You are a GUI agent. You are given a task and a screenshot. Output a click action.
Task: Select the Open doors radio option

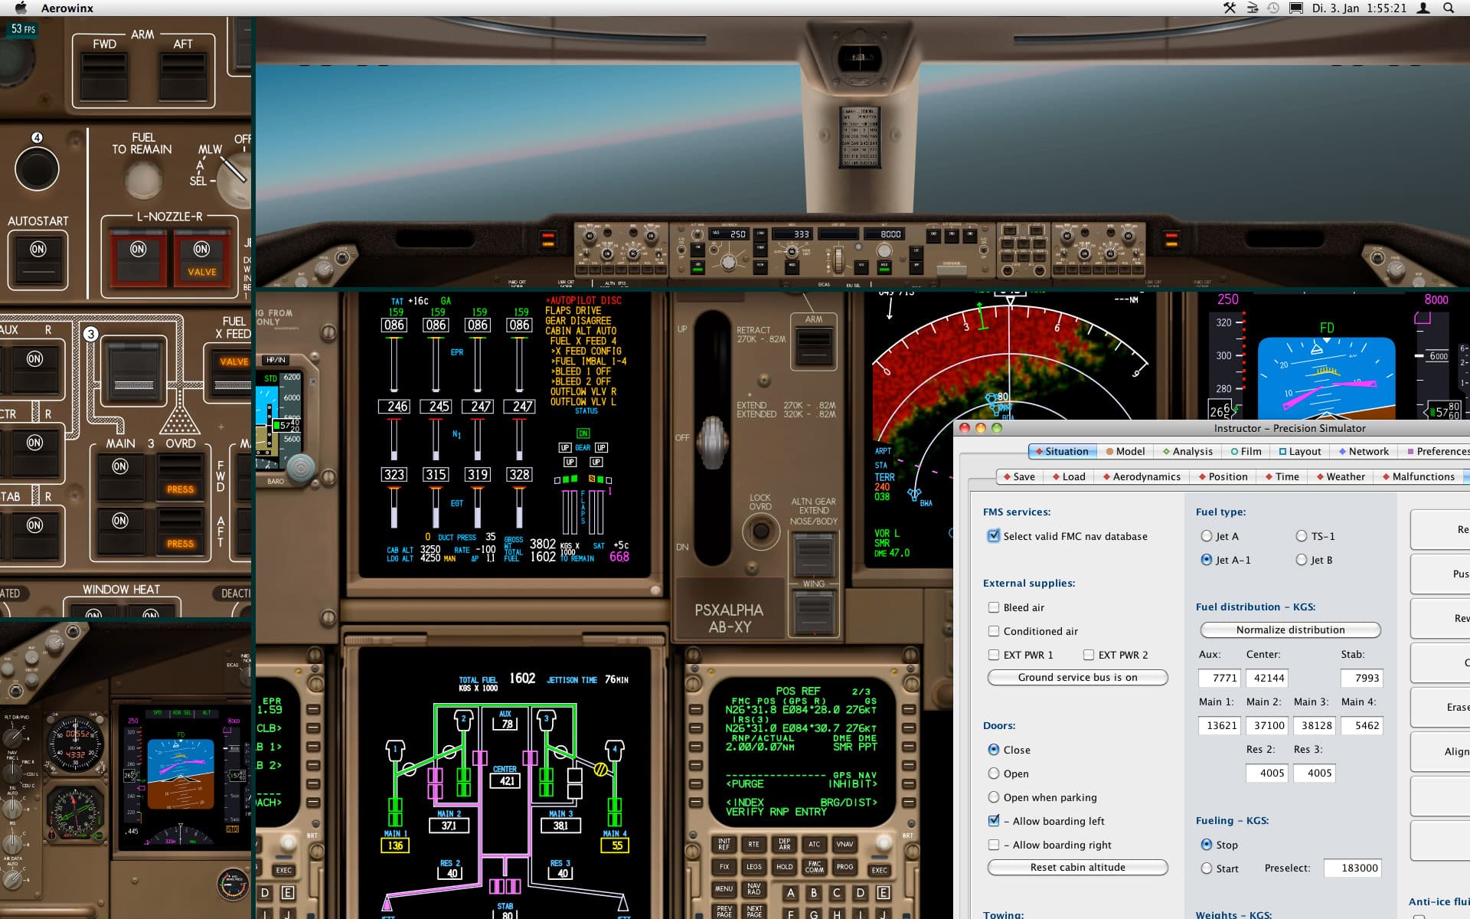(x=994, y=773)
